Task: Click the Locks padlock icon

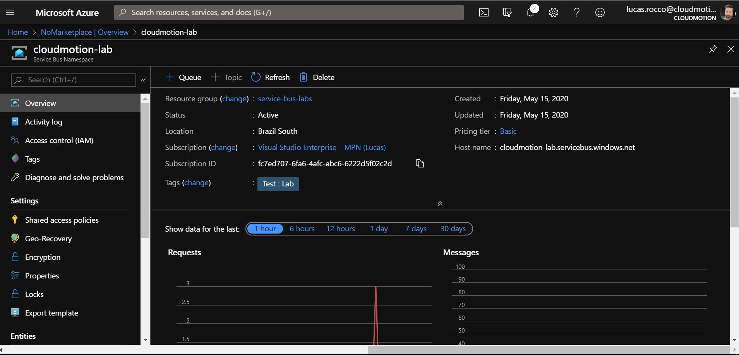Action: 15,294
